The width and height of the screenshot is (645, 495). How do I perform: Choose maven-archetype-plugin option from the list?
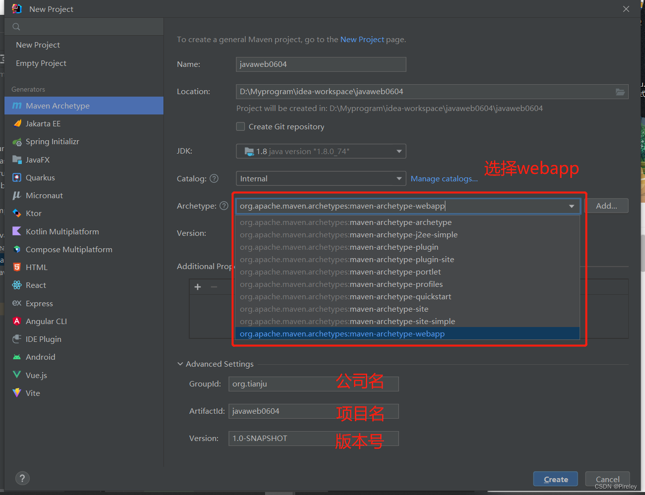click(x=407, y=247)
